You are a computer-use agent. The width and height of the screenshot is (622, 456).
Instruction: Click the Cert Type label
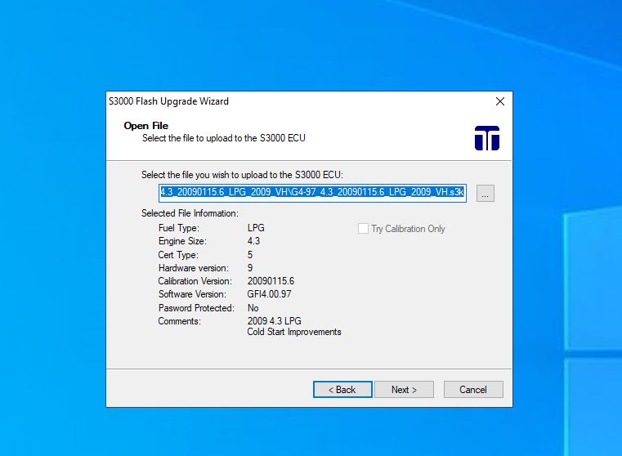pyautogui.click(x=178, y=255)
